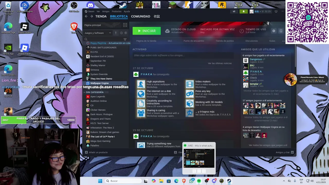Filter library by recent activity clock icon

click(121, 33)
